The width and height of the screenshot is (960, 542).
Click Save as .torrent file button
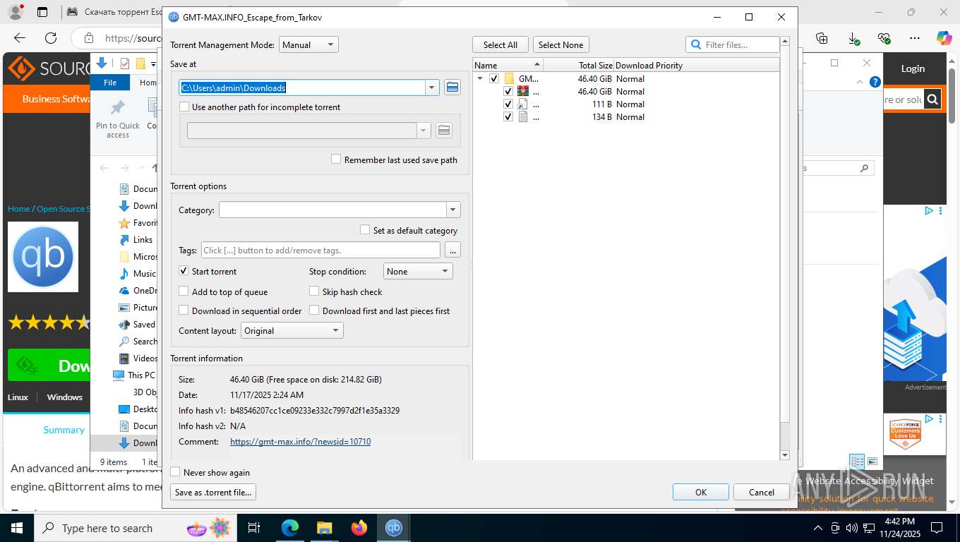[x=213, y=492]
